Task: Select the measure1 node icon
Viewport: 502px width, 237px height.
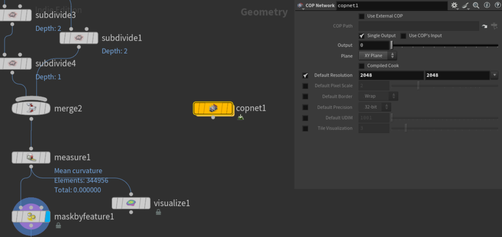Action: pyautogui.click(x=31, y=158)
